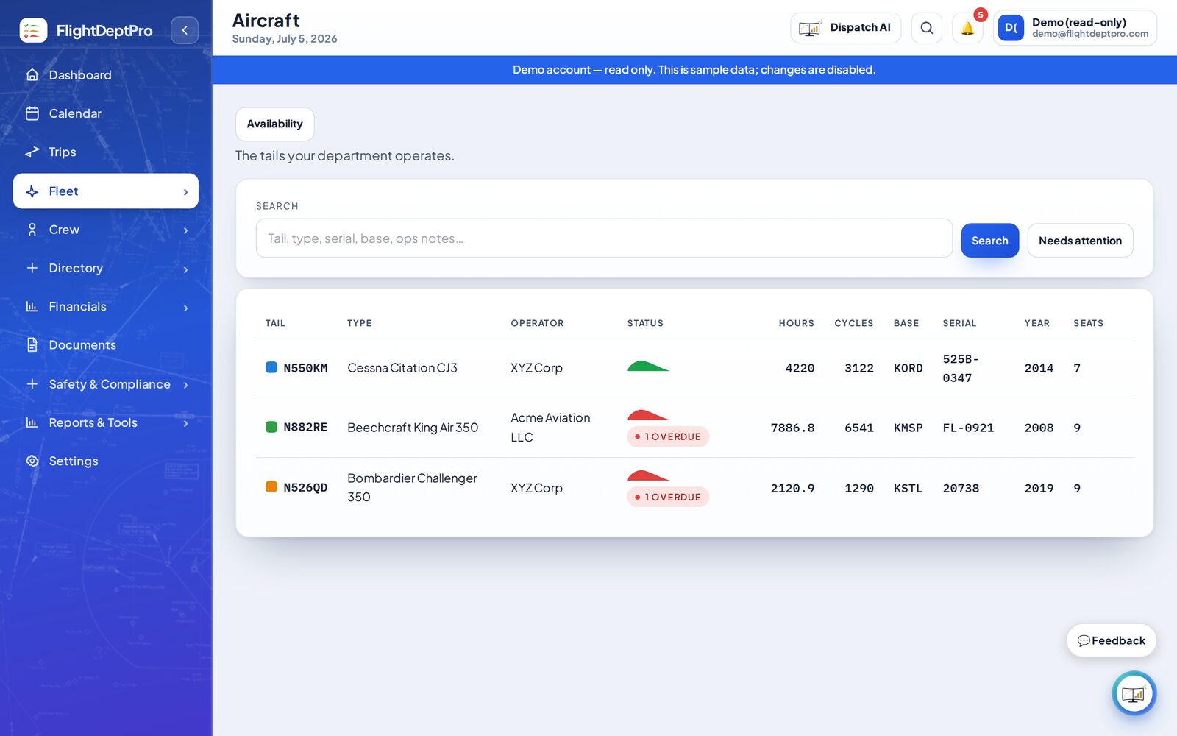Click the Fleet star icon
1177x736 pixels.
[x=32, y=191]
